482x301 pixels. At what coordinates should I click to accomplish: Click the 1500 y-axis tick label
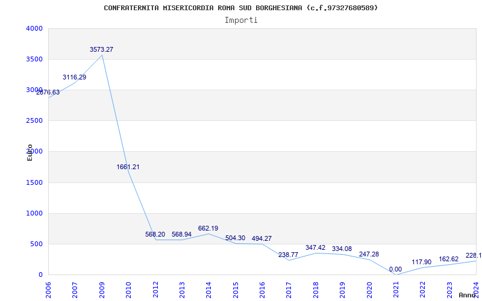pos(34,183)
